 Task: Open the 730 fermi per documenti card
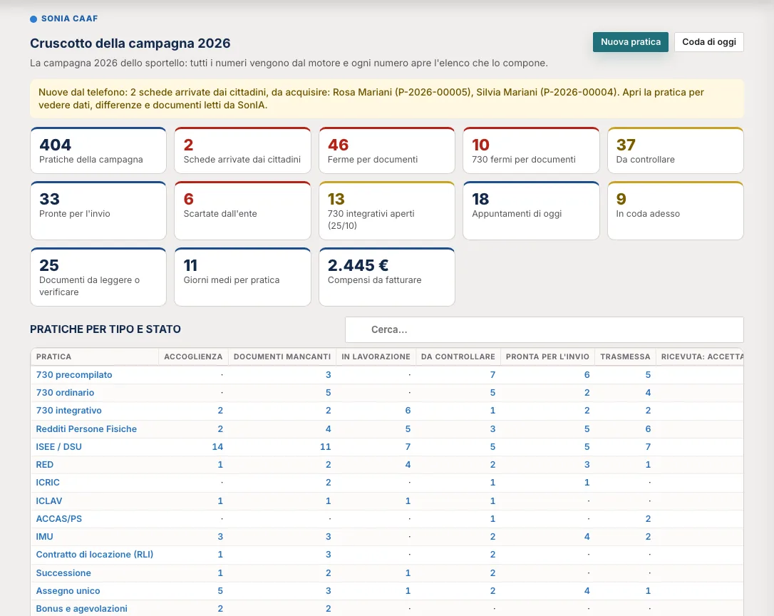531,150
